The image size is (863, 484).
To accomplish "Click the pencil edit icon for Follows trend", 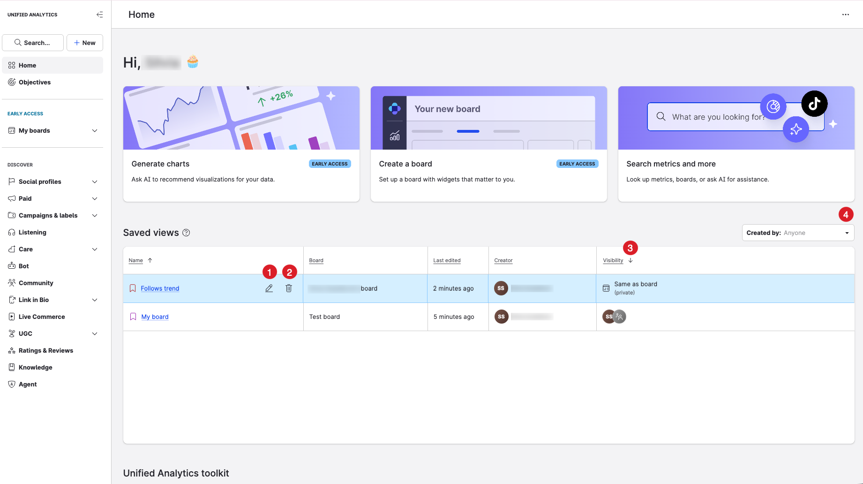I will click(x=269, y=288).
